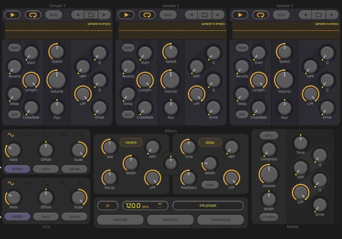Load the next sample in Sampler 3
This screenshot has width=342, height=239.
click(332, 15)
